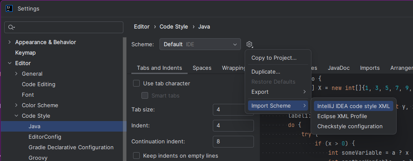
Task: Select Font in the settings tree
Action: pyautogui.click(x=28, y=95)
